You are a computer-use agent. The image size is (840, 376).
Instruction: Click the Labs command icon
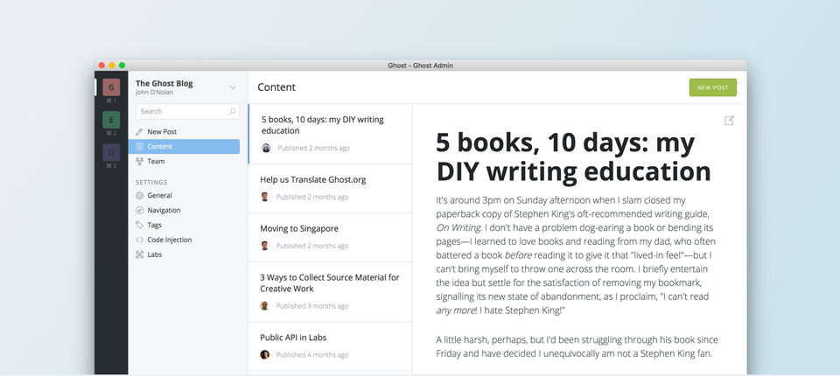tap(139, 254)
